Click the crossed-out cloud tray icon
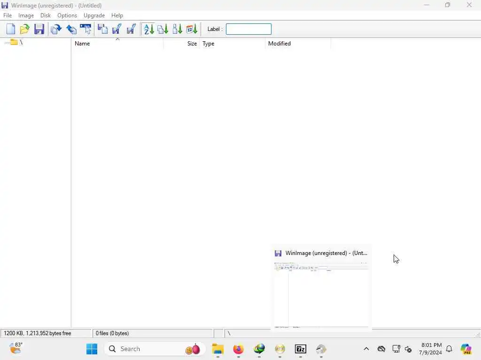Viewport: 481px width, 360px height. click(381, 349)
